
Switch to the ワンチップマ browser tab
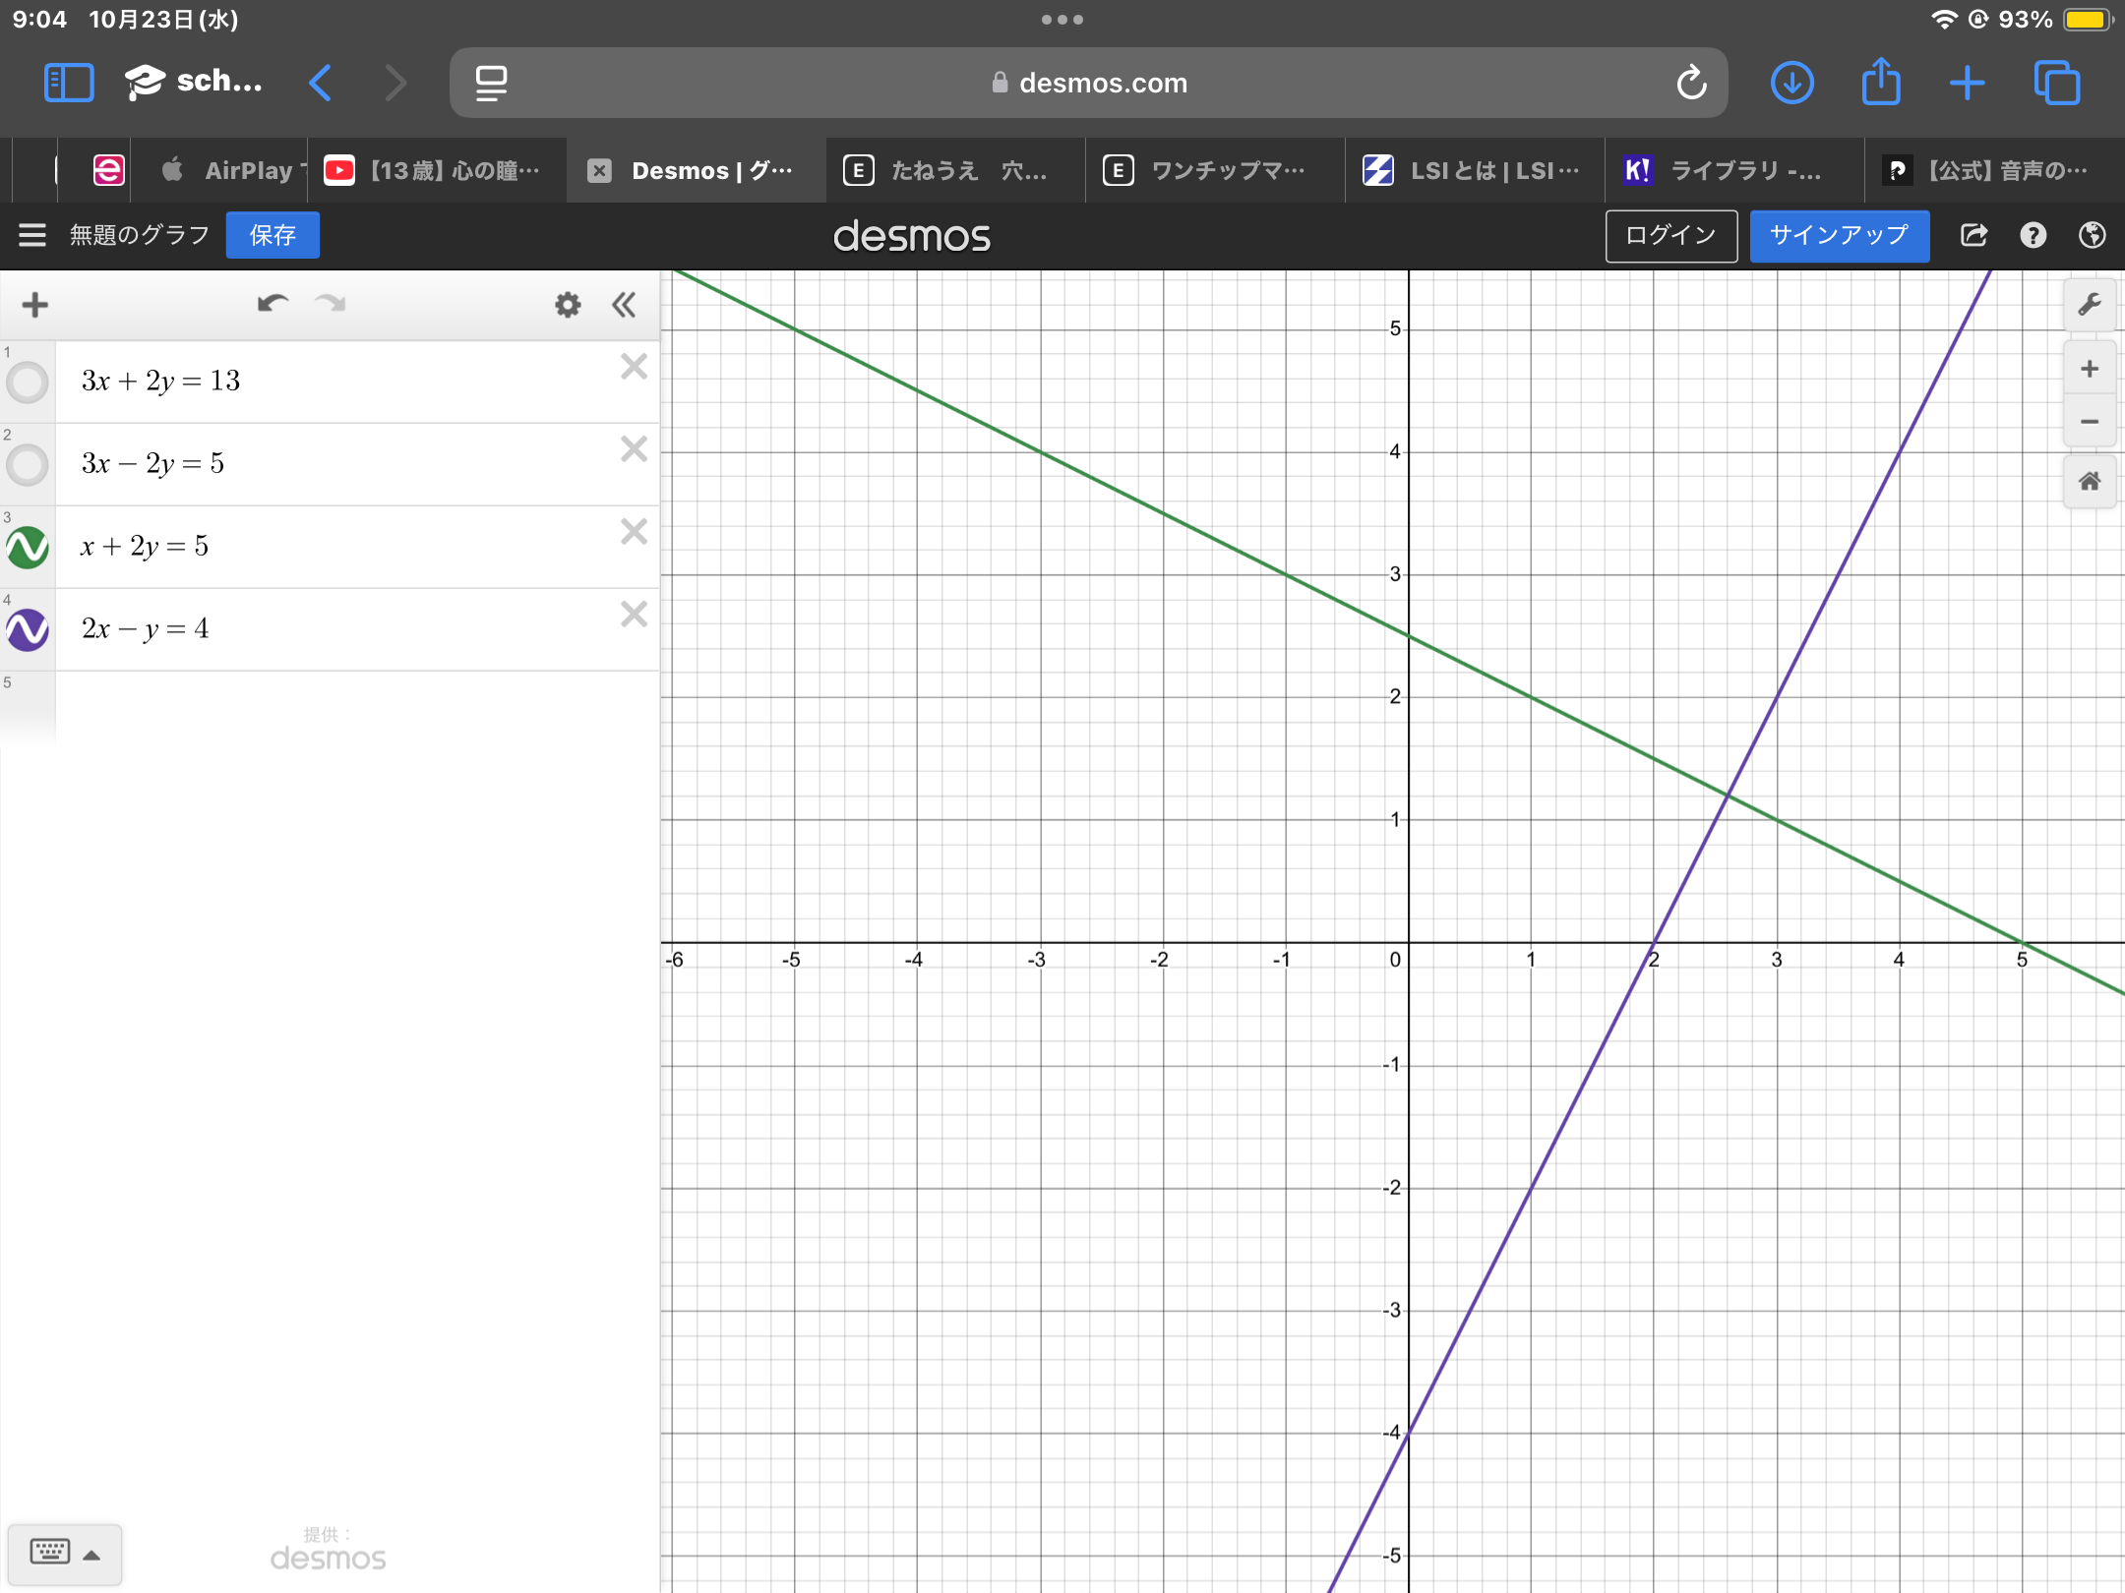(x=1215, y=170)
